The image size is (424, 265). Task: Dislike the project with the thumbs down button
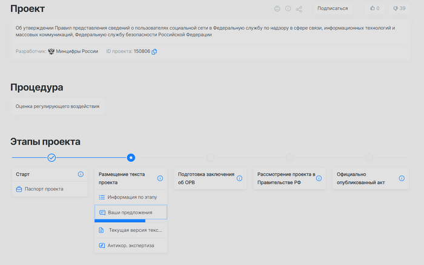[399, 8]
